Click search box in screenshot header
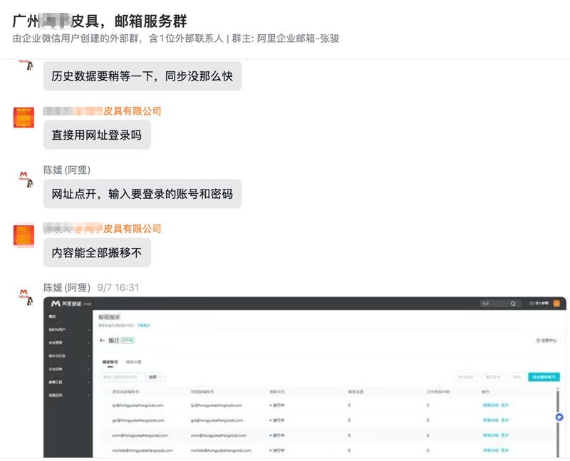Image resolution: width=570 pixels, height=461 pixels. pyautogui.click(x=499, y=304)
